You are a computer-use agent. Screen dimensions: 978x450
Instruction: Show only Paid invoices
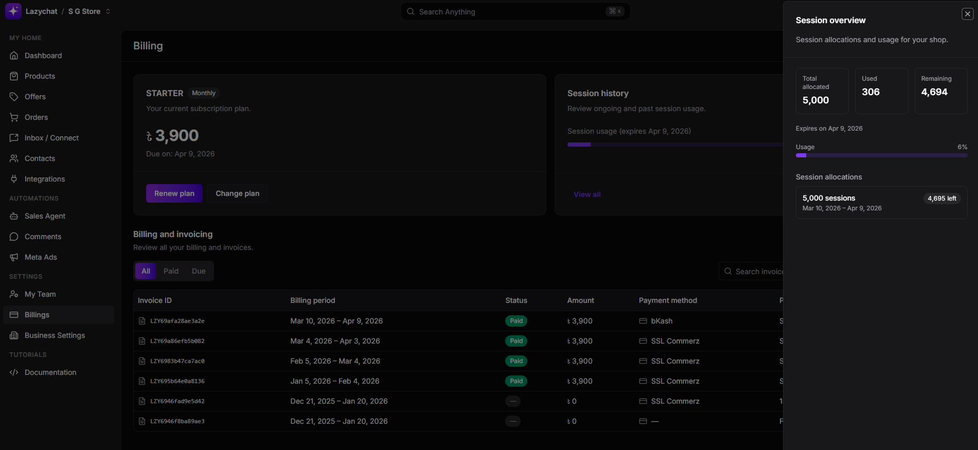point(171,271)
